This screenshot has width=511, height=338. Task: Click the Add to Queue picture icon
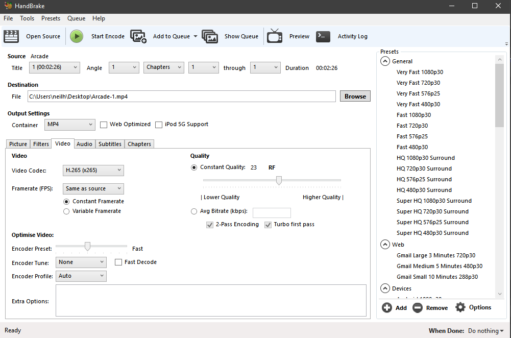pyautogui.click(x=138, y=36)
